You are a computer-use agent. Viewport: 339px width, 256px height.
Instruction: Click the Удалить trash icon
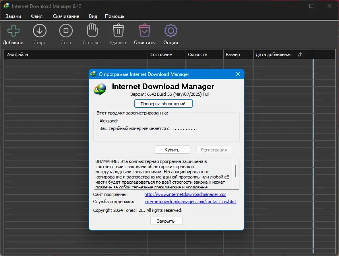pos(118,30)
